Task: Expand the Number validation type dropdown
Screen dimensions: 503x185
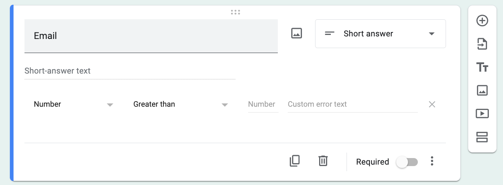Action: pos(73,105)
